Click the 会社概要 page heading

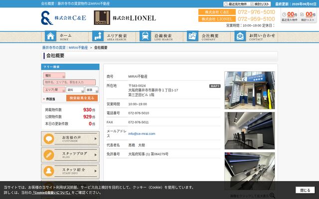(x=55, y=56)
